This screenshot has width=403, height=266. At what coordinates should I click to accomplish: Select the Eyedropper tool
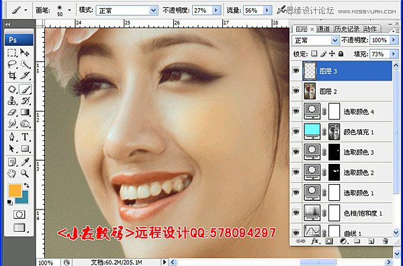coord(25,162)
